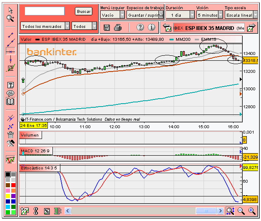
Task: Open the book help guide icon
Action: coord(10,102)
